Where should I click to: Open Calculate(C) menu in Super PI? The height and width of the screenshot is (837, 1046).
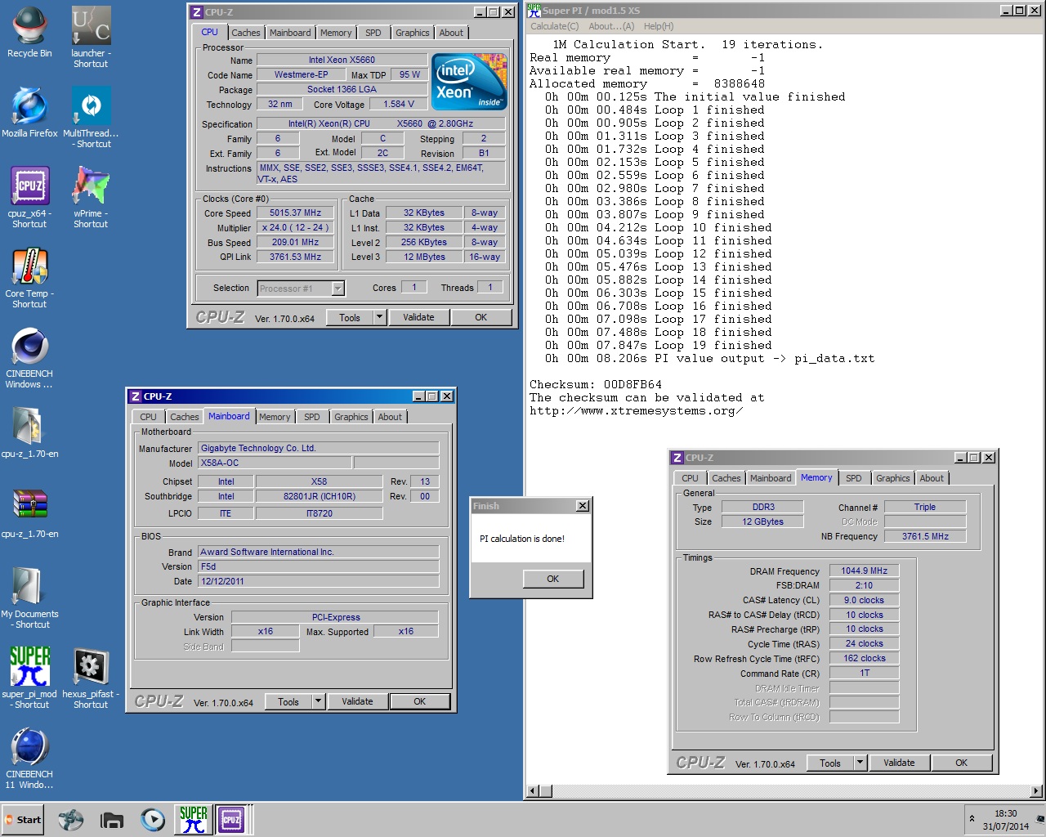click(555, 26)
